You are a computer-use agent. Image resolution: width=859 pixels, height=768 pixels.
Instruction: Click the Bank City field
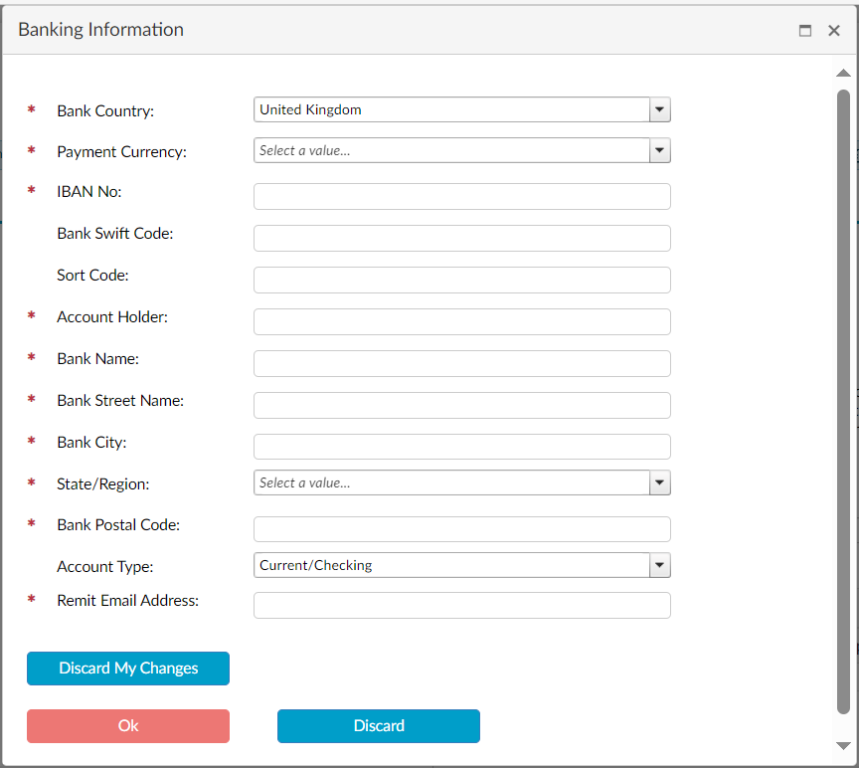pos(461,447)
